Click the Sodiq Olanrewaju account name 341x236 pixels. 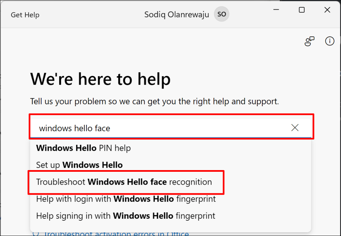tap(177, 15)
